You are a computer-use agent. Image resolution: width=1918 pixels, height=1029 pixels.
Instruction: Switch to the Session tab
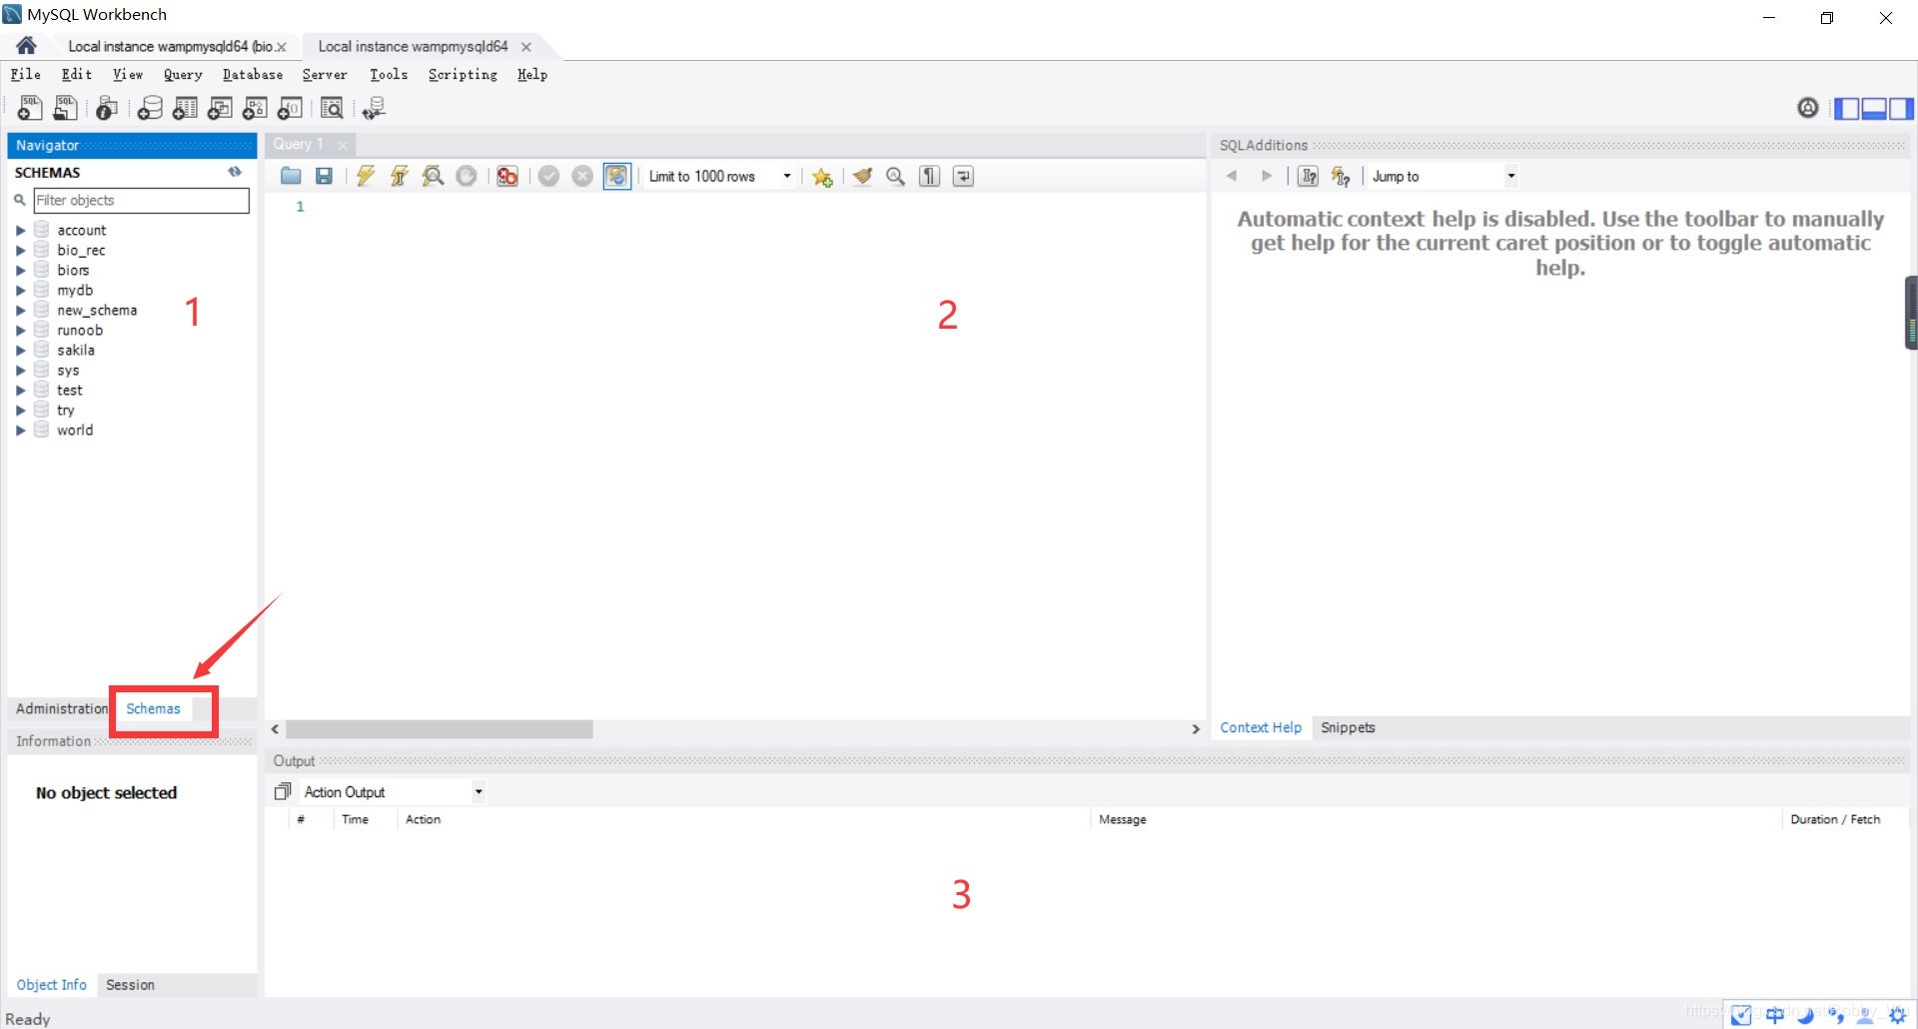coord(130,984)
